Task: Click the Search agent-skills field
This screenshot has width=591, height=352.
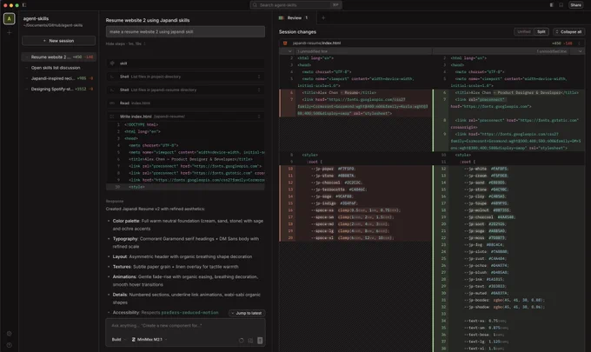Action: pos(295,5)
